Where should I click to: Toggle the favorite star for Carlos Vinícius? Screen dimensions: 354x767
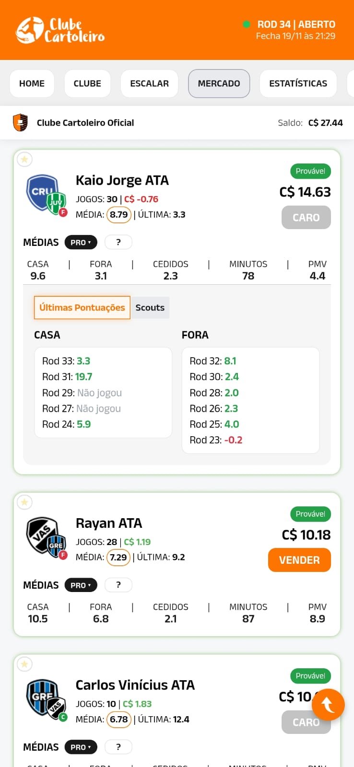point(24,664)
